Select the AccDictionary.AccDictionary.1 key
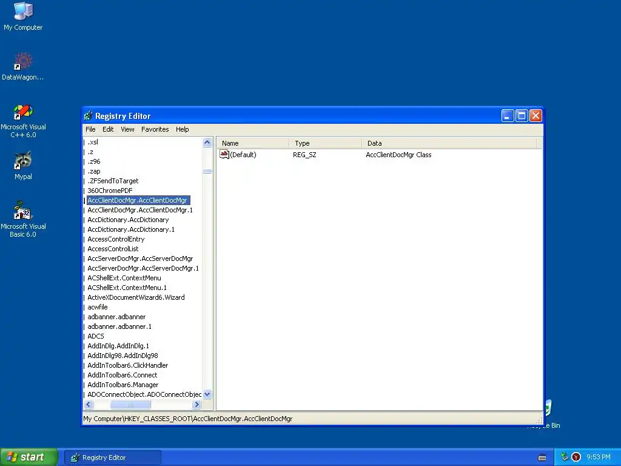The width and height of the screenshot is (621, 466). tap(131, 229)
